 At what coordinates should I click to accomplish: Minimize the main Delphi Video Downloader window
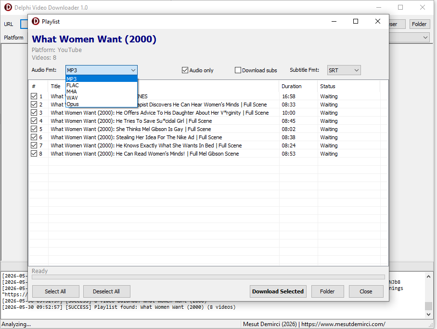379,7
